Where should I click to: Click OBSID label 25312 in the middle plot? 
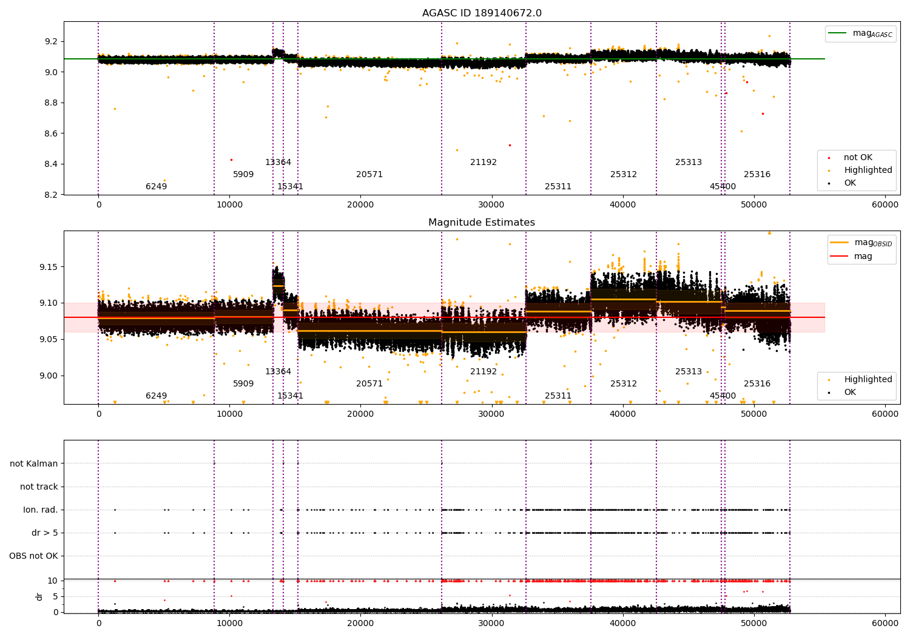tap(624, 384)
